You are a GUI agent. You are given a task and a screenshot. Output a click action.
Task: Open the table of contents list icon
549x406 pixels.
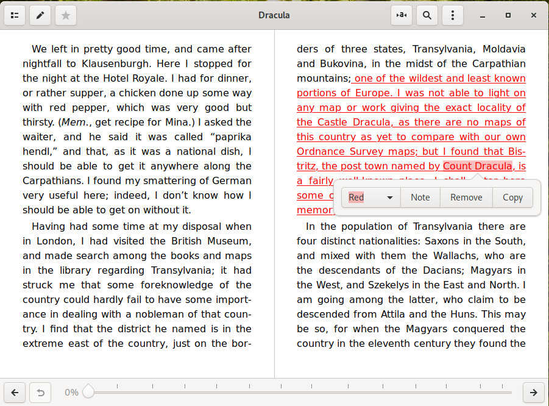click(15, 15)
